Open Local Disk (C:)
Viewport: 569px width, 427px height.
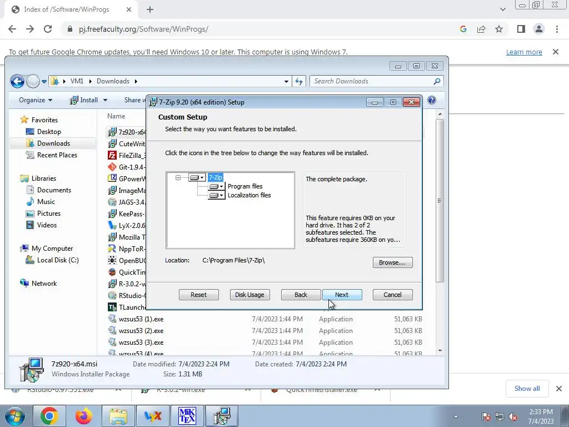pyautogui.click(x=58, y=260)
